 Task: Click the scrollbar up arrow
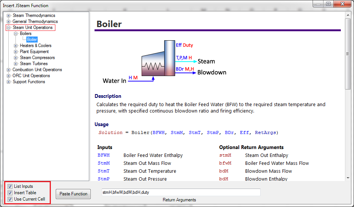pos(348,15)
